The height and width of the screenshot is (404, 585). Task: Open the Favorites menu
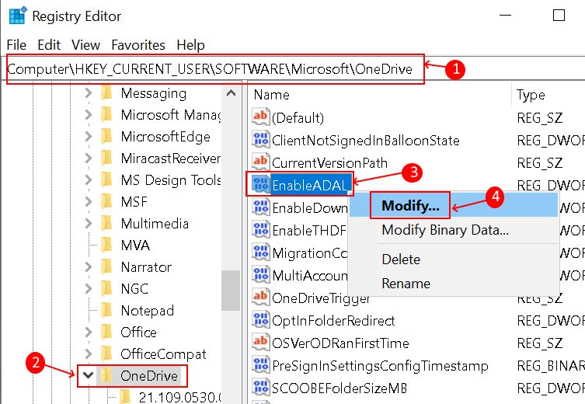coord(138,45)
